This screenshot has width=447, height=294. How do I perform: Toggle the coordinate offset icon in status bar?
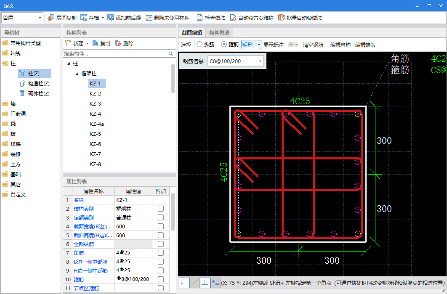click(215, 283)
